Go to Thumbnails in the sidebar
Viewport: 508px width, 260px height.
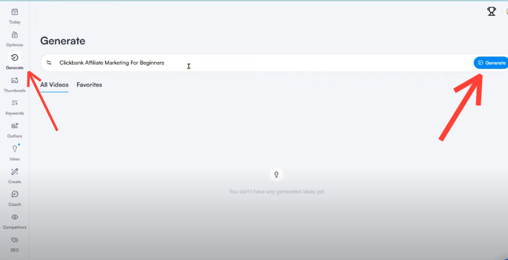(14, 80)
